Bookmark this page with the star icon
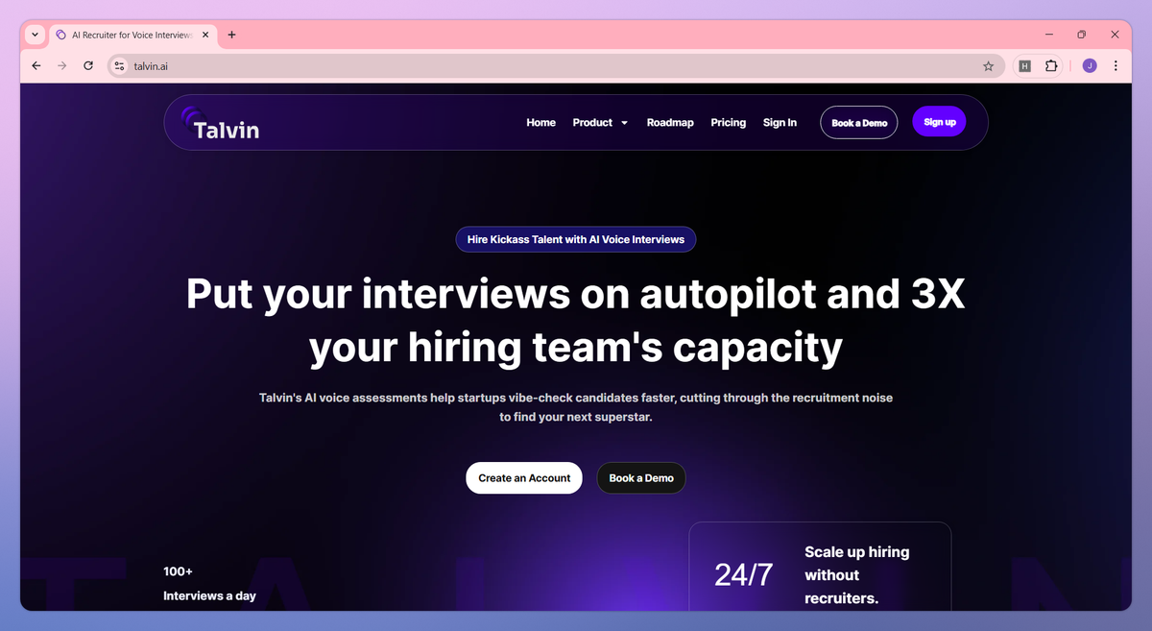The height and width of the screenshot is (631, 1152). (988, 66)
